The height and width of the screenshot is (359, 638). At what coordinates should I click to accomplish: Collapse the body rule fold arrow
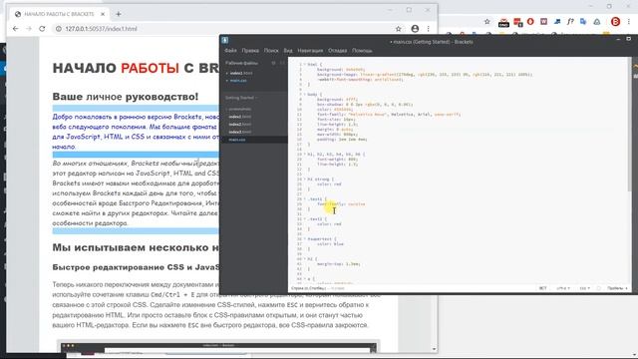pos(305,94)
